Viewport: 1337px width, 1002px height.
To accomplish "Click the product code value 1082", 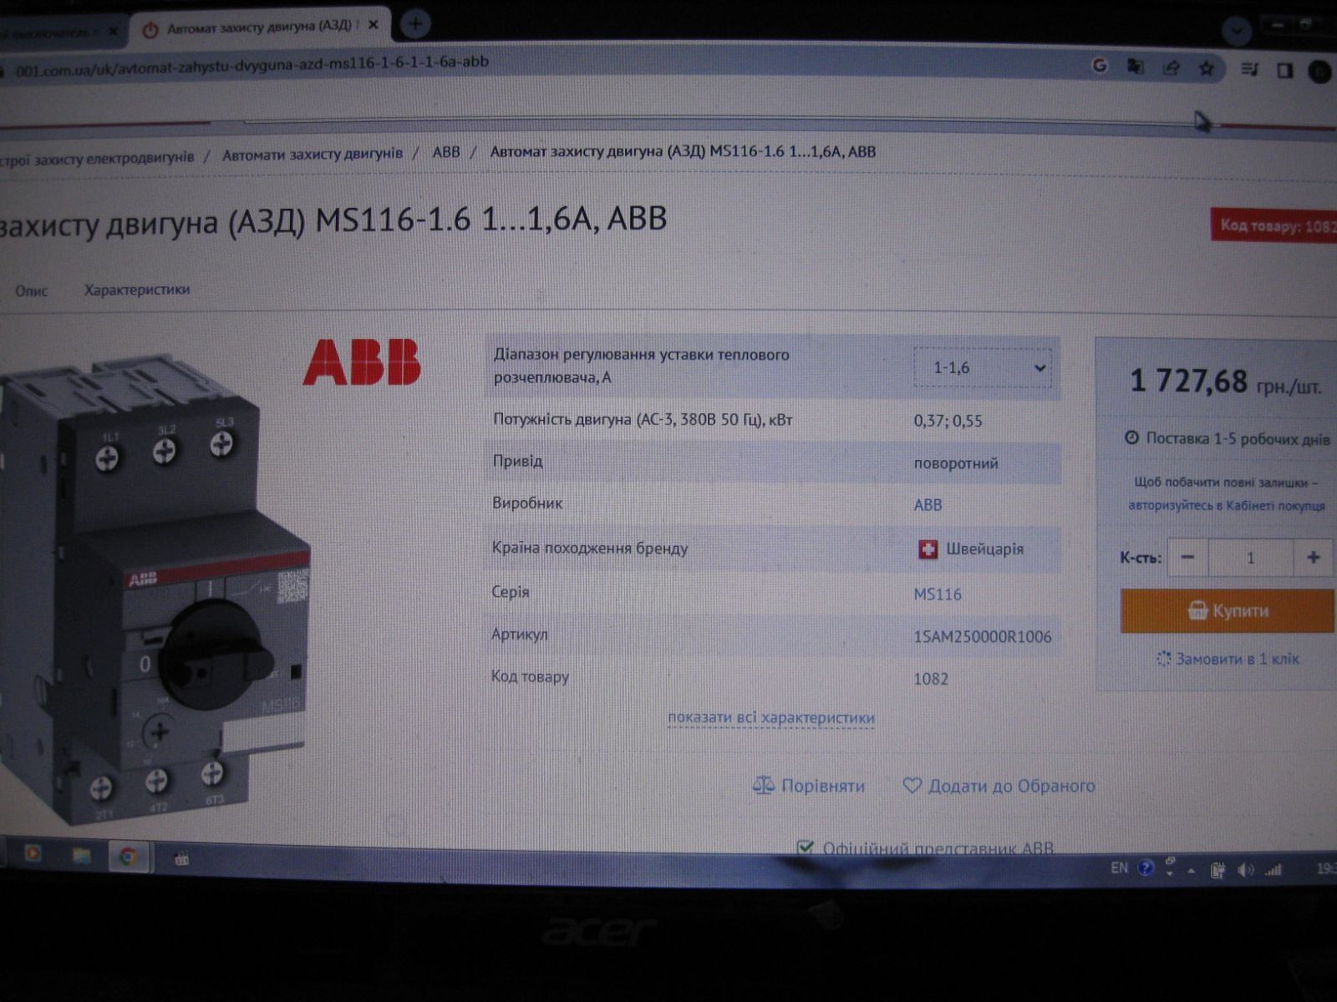I will [931, 679].
